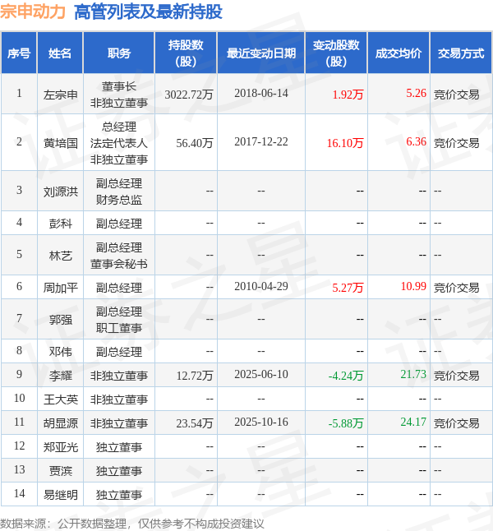Click the 高管列表及最新持股 heading
Image resolution: width=493 pixels, height=531 pixels.
point(148,12)
